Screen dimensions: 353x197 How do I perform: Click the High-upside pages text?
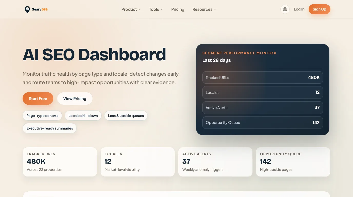[x=276, y=170]
